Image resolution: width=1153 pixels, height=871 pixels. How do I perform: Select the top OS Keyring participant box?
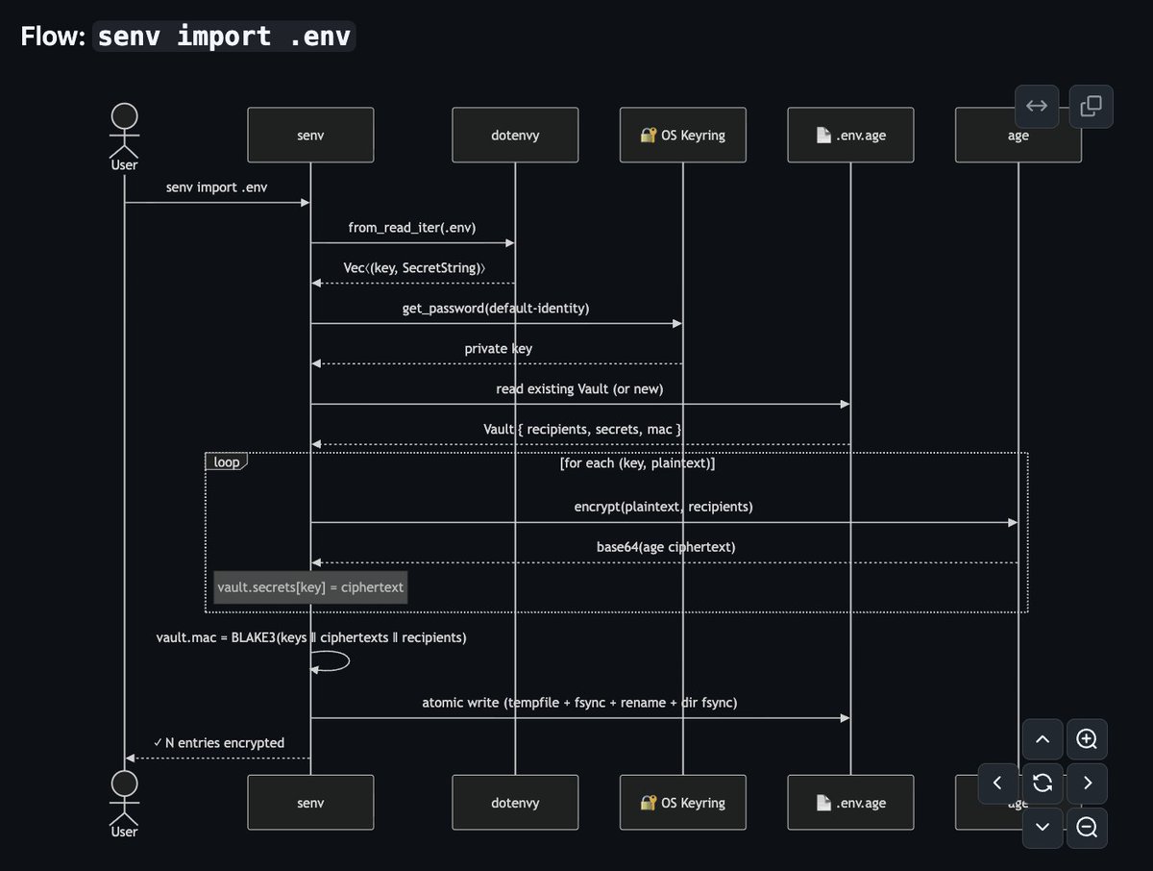coord(683,135)
